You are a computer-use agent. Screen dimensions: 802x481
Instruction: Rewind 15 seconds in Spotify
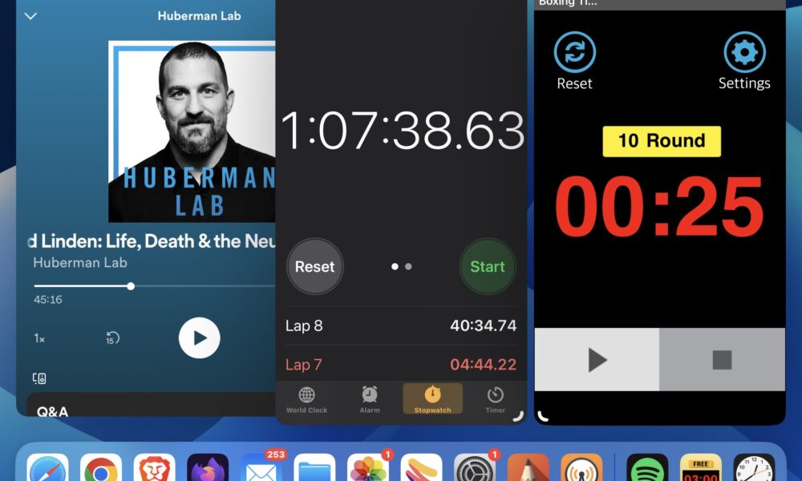point(112,338)
